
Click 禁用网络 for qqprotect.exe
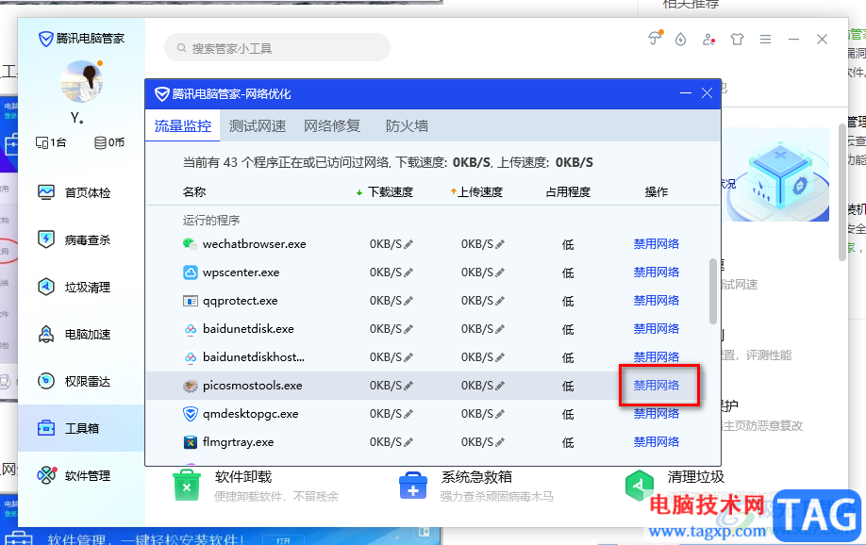(657, 301)
